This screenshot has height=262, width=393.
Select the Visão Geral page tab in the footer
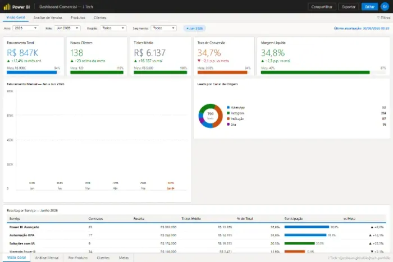tap(16, 258)
